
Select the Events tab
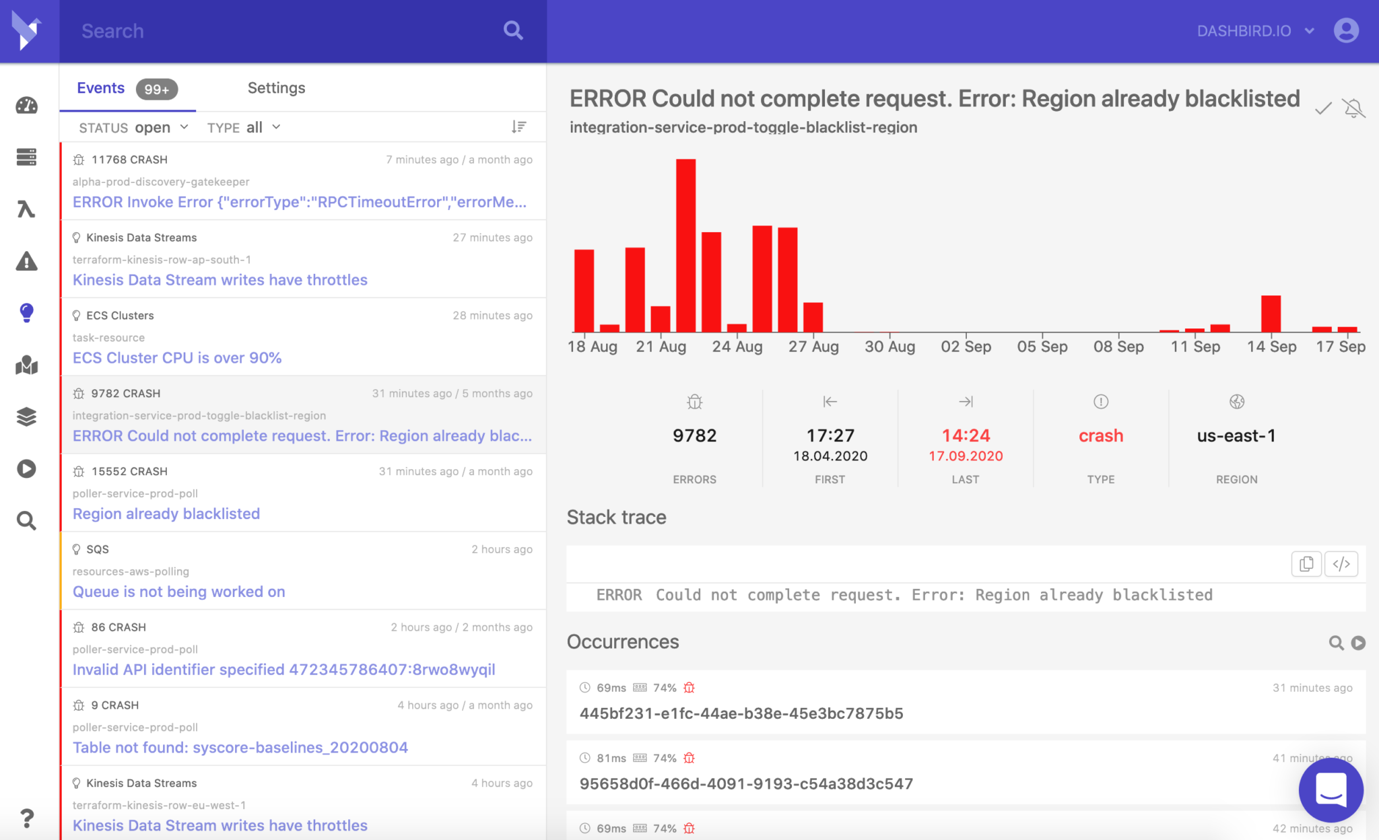tap(101, 87)
